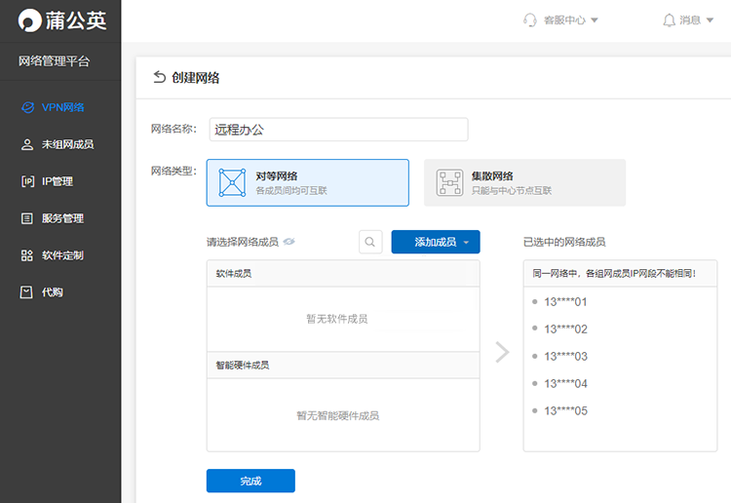
Task: Select member 13****02
Action: pos(565,329)
